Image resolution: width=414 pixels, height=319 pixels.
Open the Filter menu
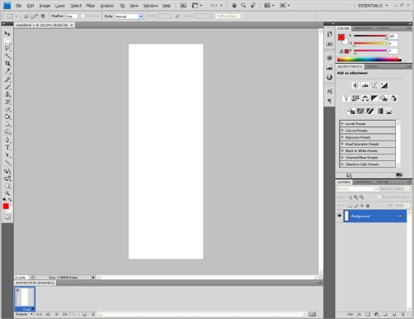pyautogui.click(x=90, y=6)
